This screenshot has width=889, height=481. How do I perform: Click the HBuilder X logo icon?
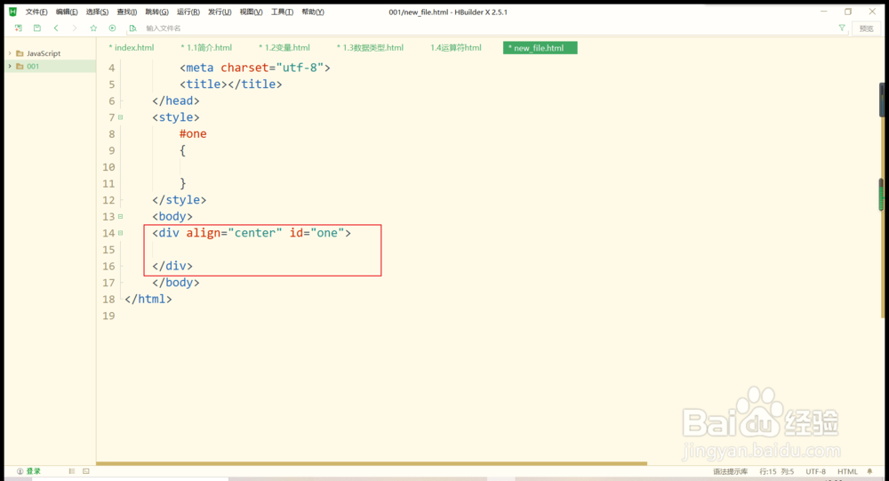[x=12, y=12]
